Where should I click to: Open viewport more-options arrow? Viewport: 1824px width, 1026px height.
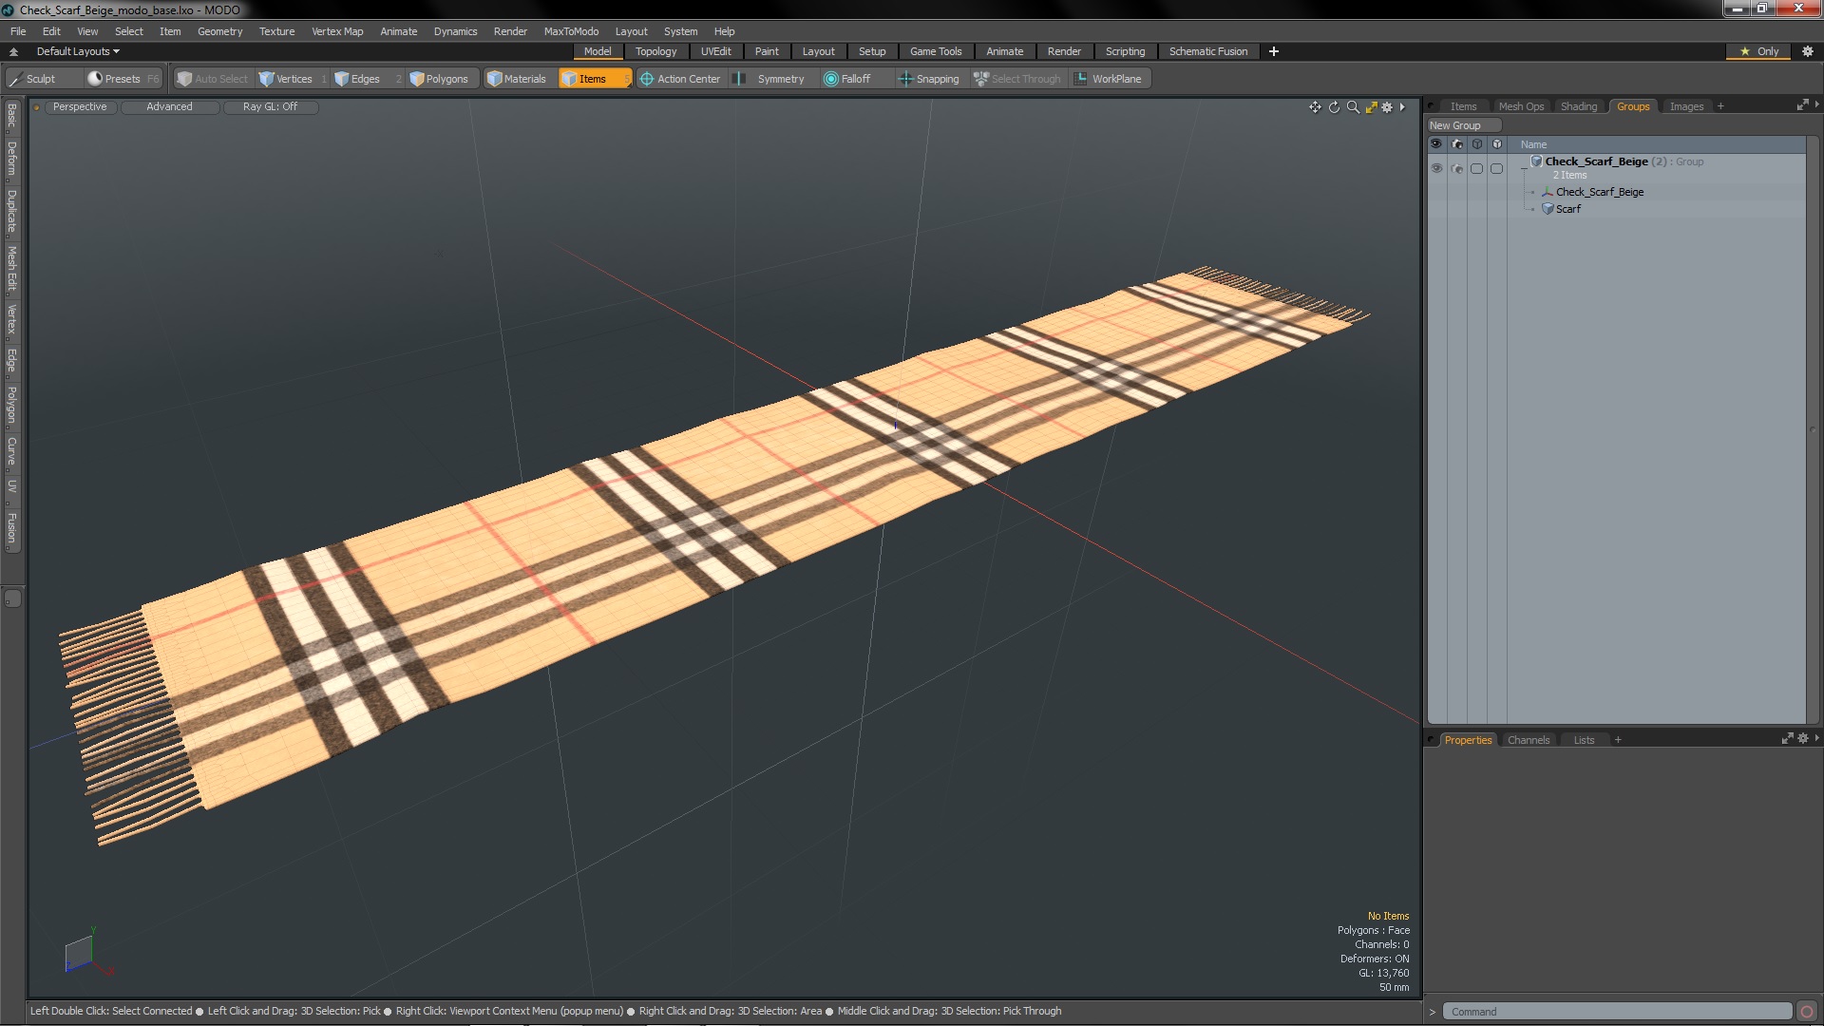[x=1402, y=107]
